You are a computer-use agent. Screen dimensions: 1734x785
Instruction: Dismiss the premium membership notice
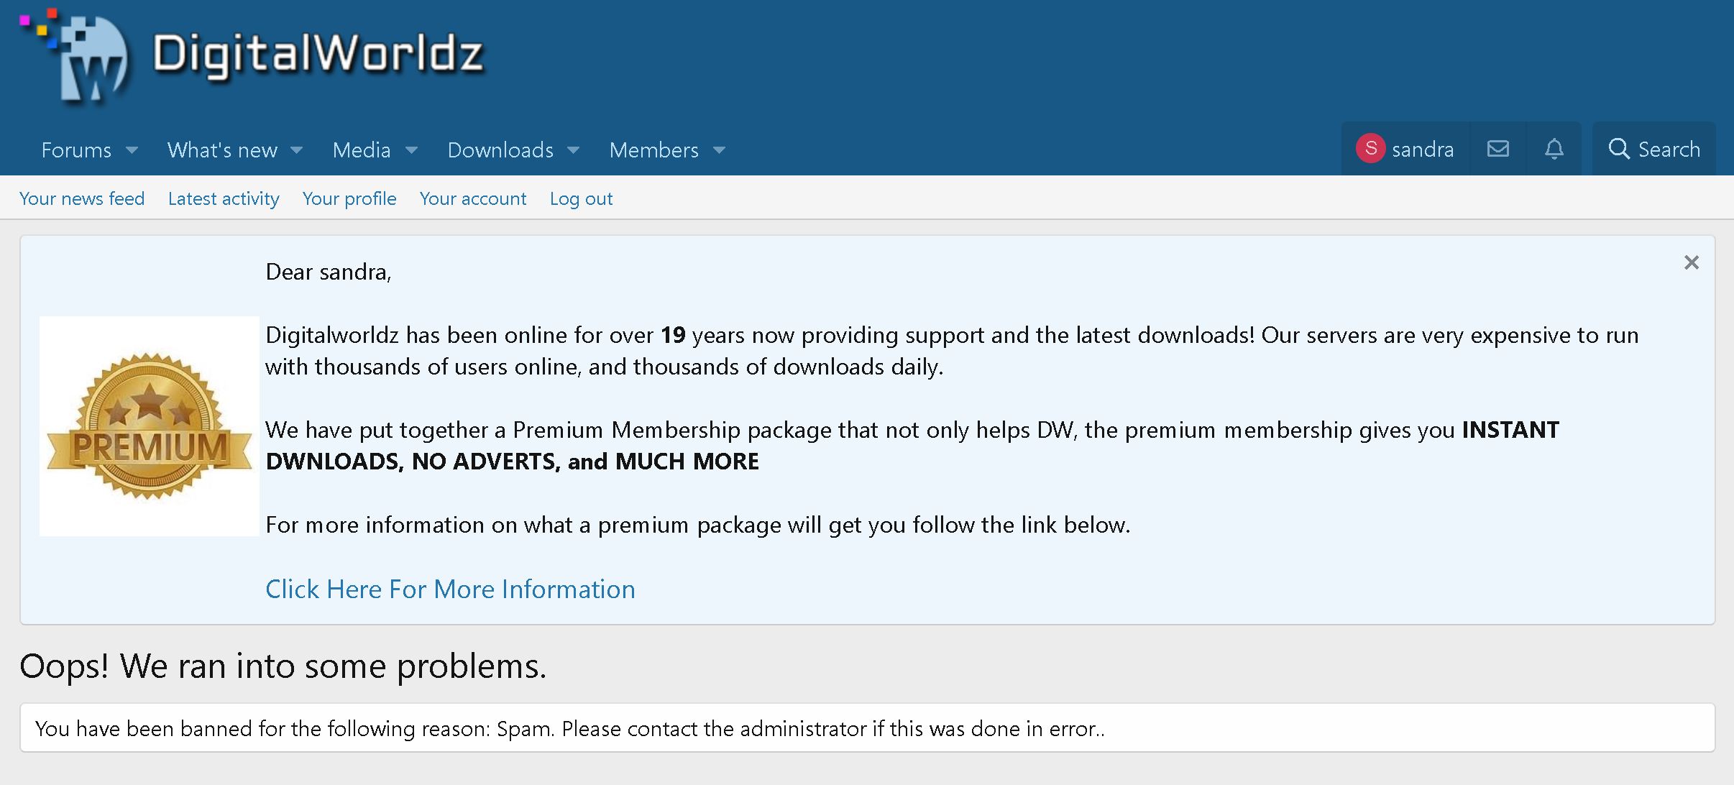(x=1692, y=262)
